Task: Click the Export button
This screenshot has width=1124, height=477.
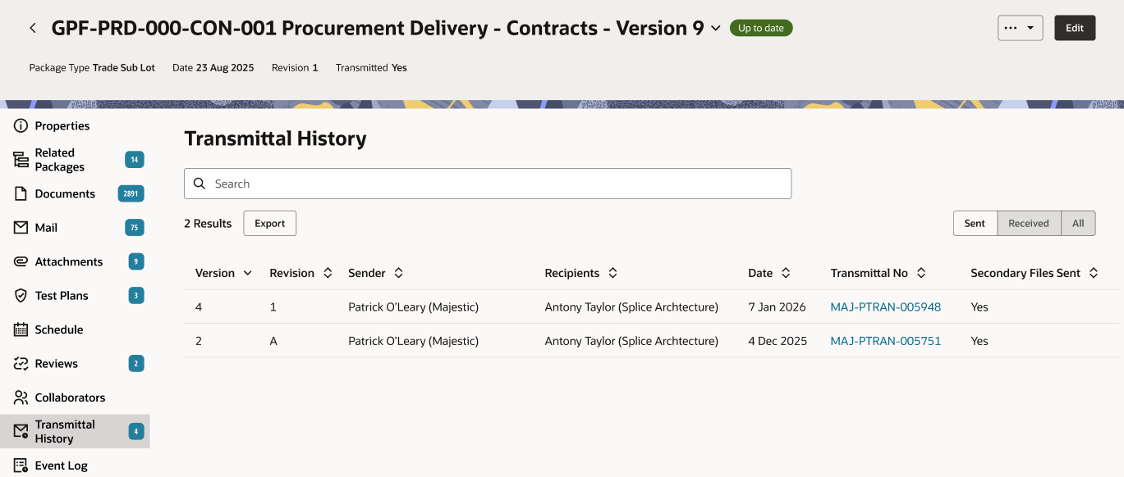Action: [x=269, y=224]
